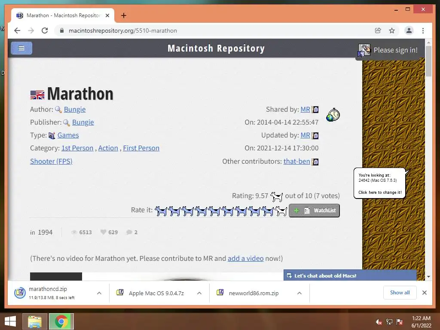The height and width of the screenshot is (330, 440).
Task: Click scrollbar down arrow
Action: pos(428,277)
